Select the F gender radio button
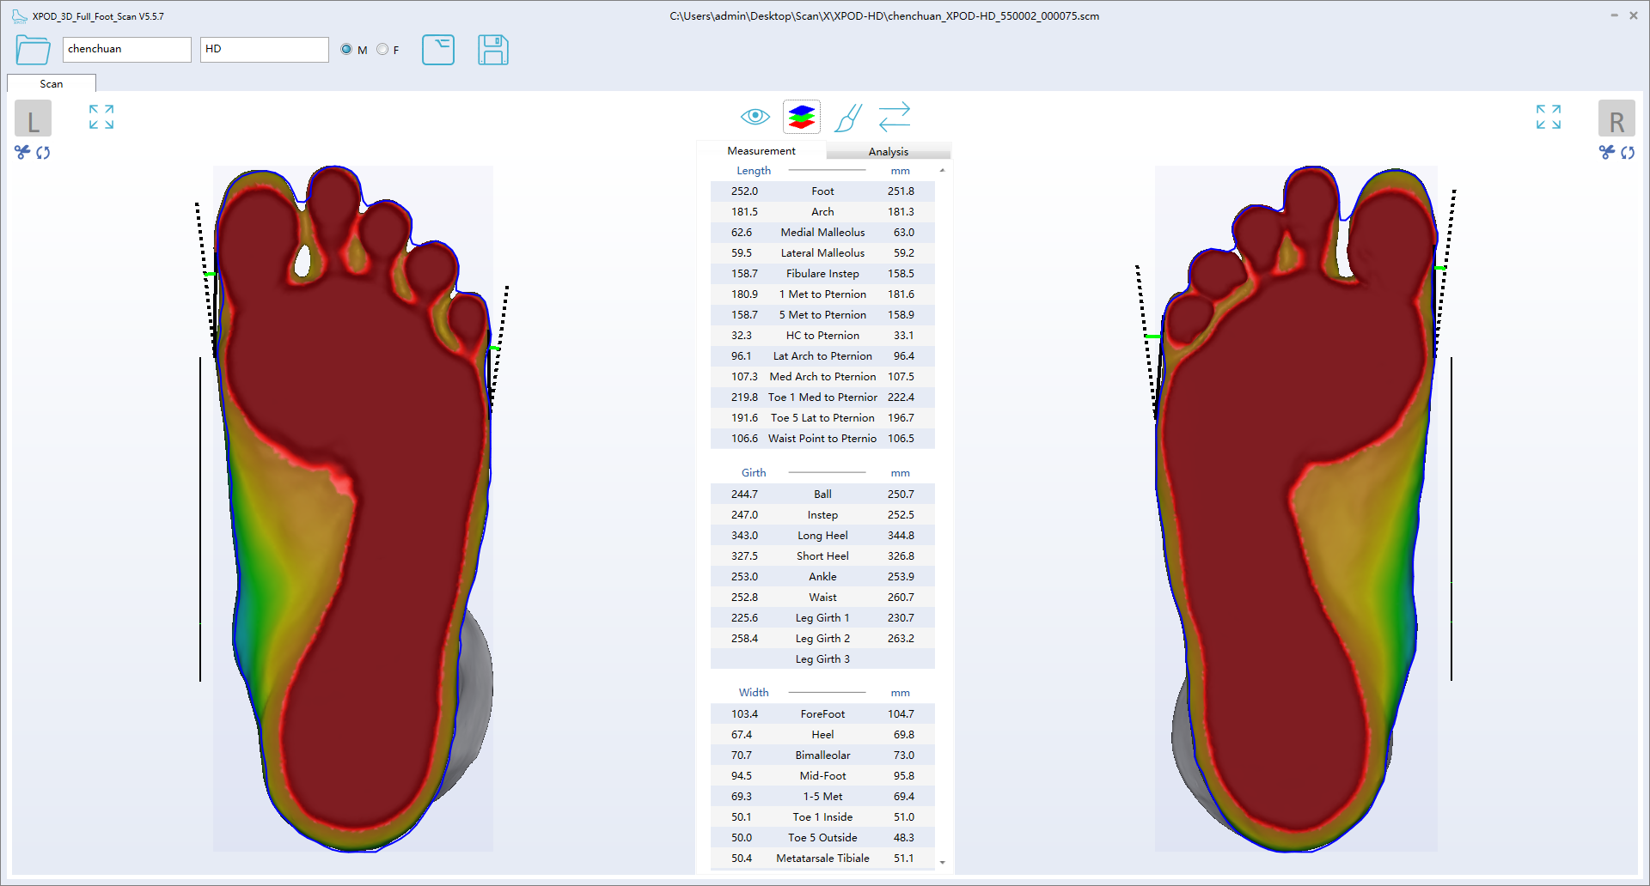Screen dimensions: 1650x886 382,50
